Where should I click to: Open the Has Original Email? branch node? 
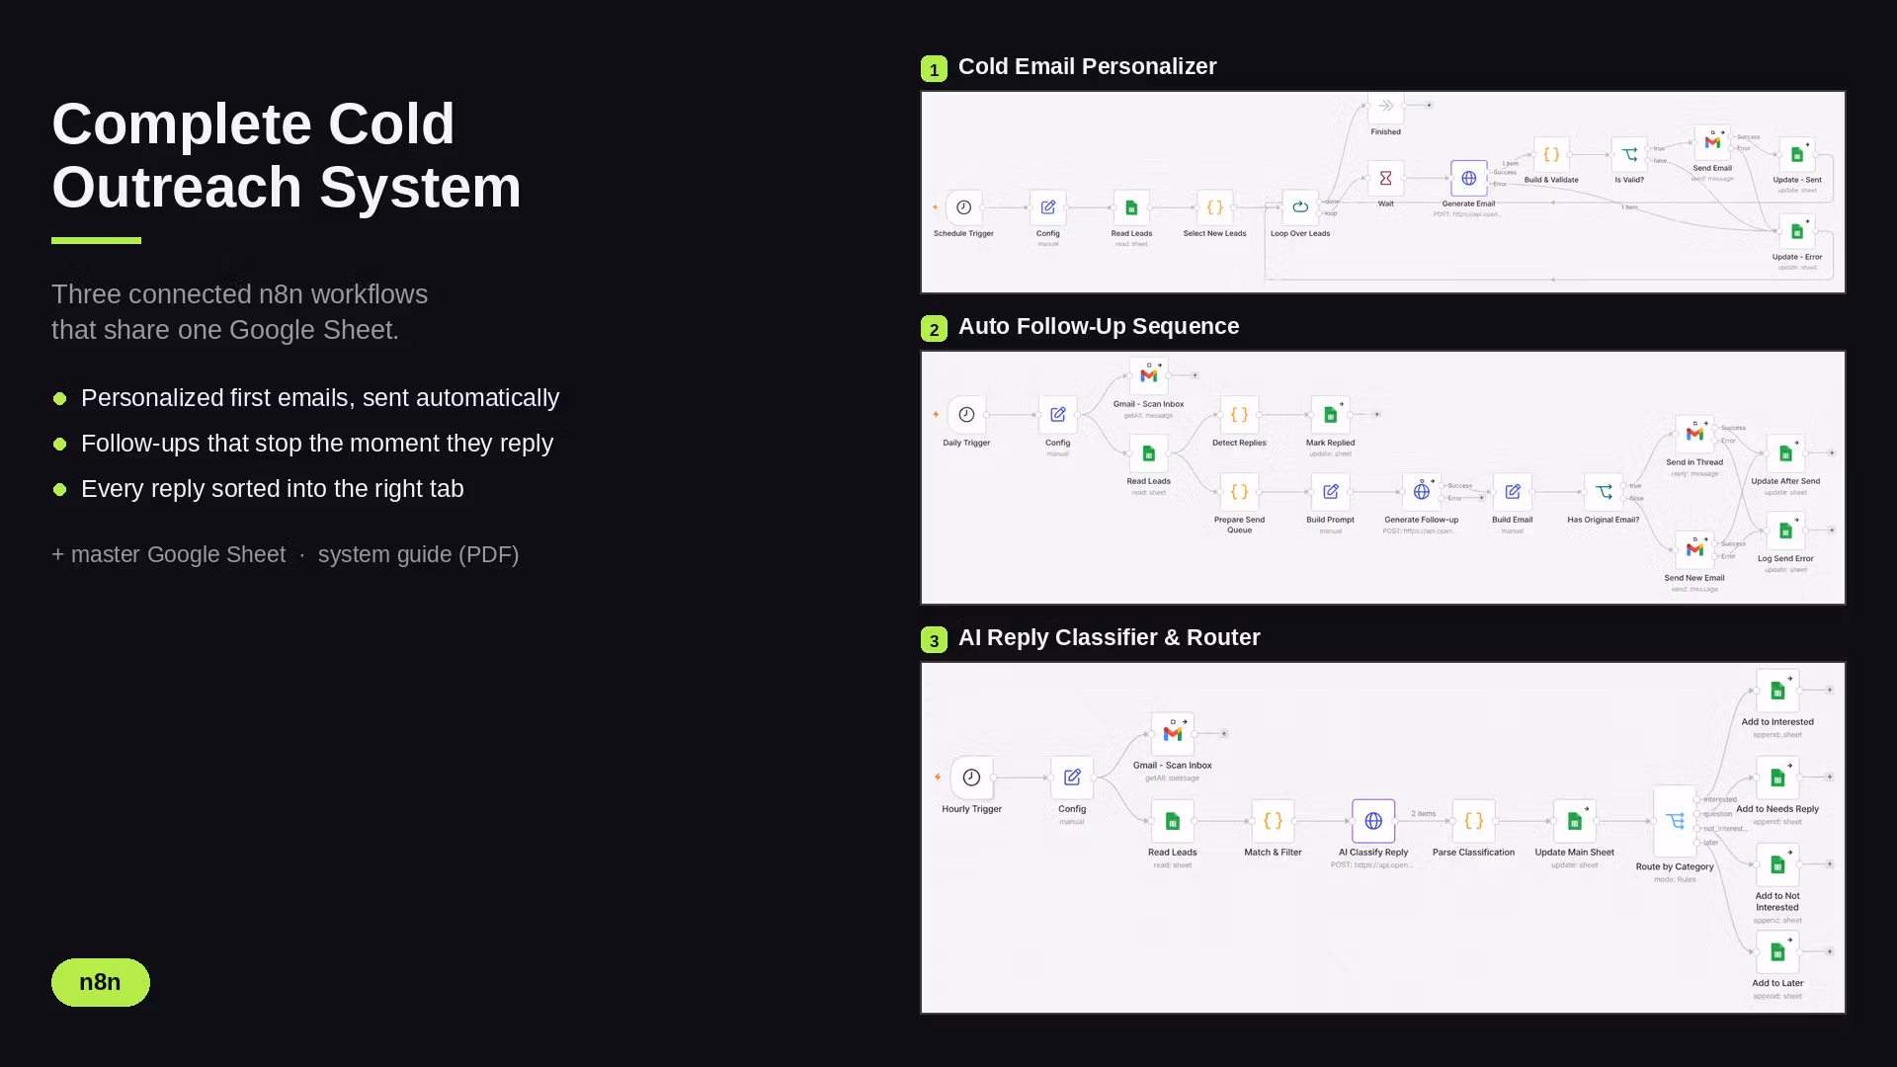tap(1603, 492)
